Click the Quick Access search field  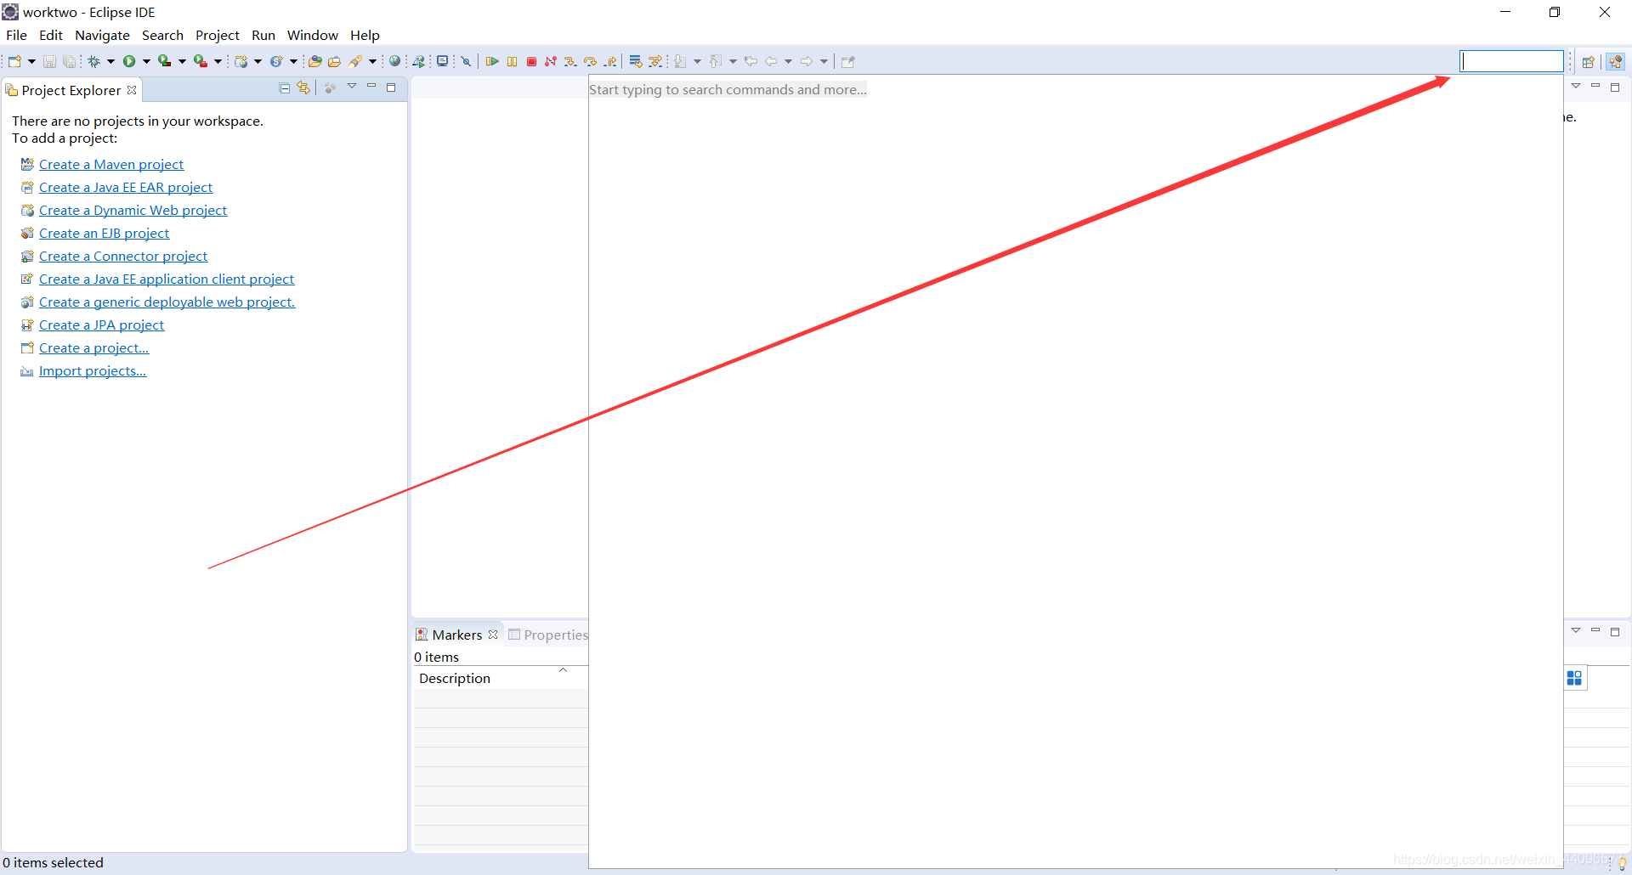click(1511, 61)
